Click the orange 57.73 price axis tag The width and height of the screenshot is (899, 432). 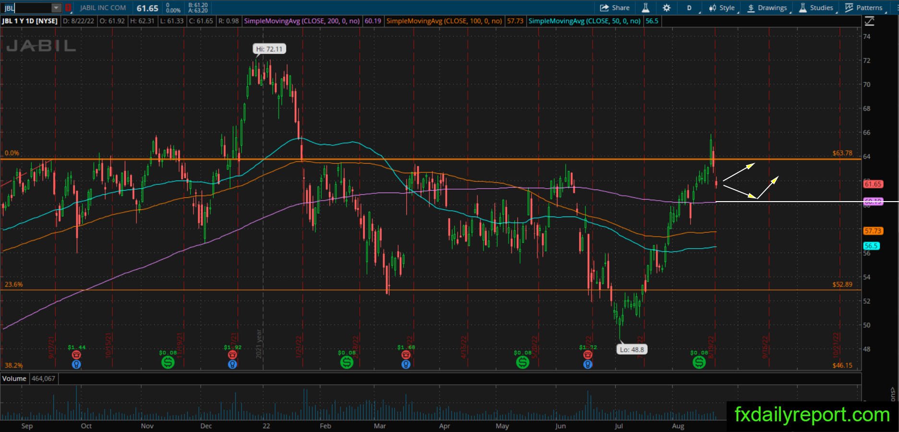point(873,231)
